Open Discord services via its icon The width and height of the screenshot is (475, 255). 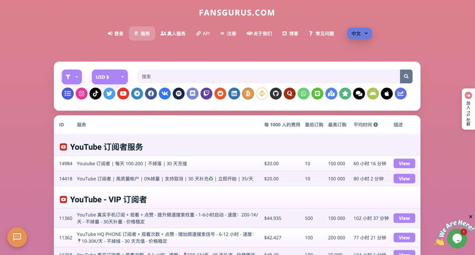coord(192,94)
